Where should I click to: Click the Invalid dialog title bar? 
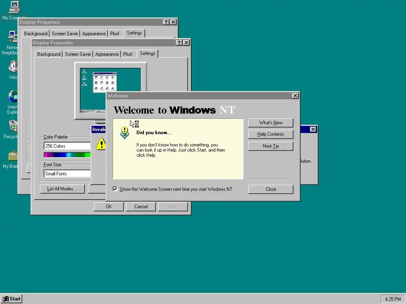(99, 129)
